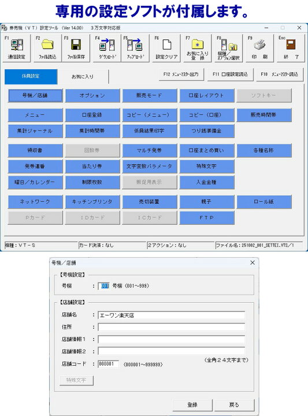Screen dimensions: 308x416
Task: Click F12 メニューマスター出力 button
Action: point(181,75)
